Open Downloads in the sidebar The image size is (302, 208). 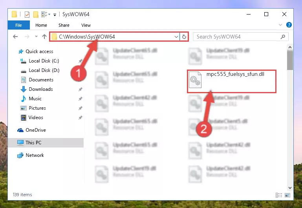point(41,89)
